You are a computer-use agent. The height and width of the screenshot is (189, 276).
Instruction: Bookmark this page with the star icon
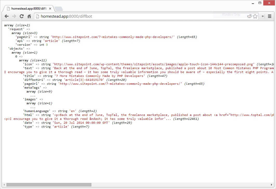255,16
